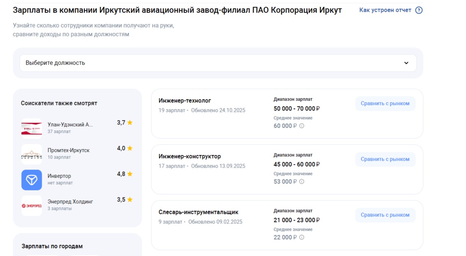Click the 4,8 rating star for Инвертор
This screenshot has width=466, height=256.
pos(130,174)
